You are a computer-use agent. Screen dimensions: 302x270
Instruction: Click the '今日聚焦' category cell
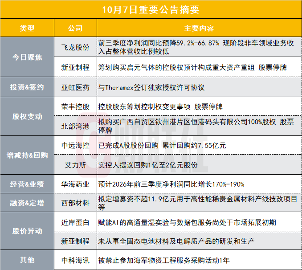point(27,57)
